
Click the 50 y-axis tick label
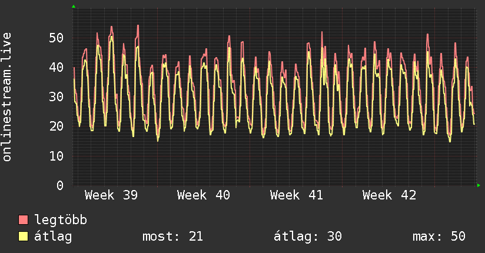(x=57, y=38)
